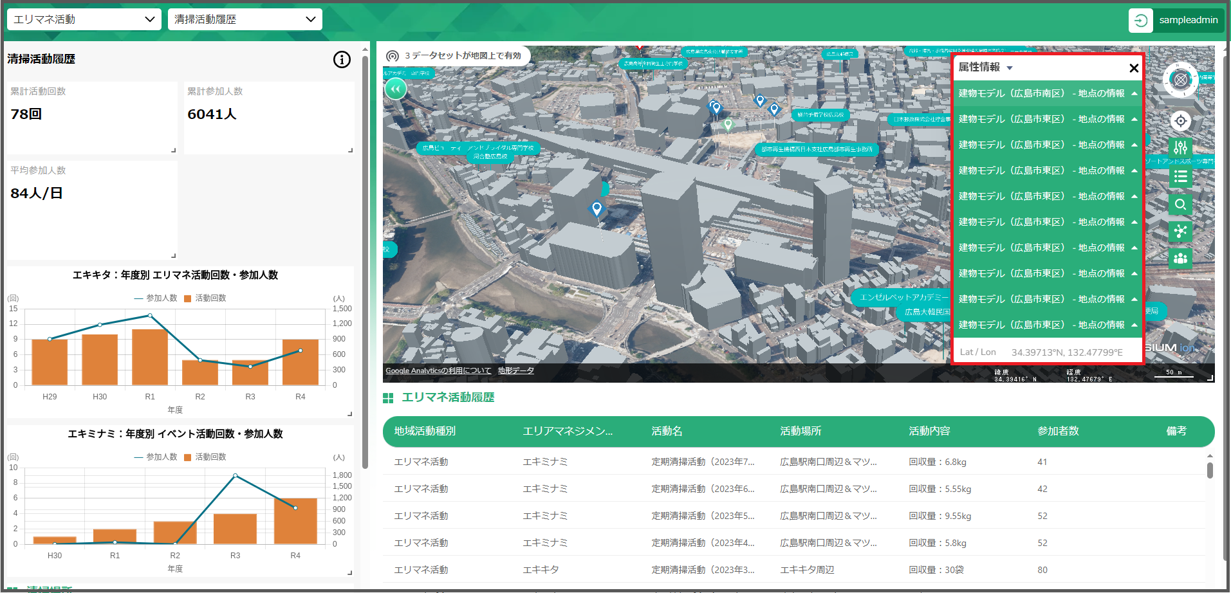
Task: Click resize handle of エキキタ chart panel
Action: [x=350, y=414]
